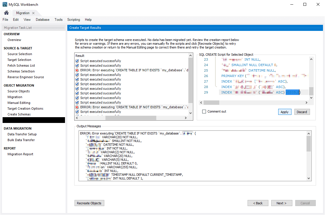Open the File menu
The image size is (325, 215).
tap(5, 19)
